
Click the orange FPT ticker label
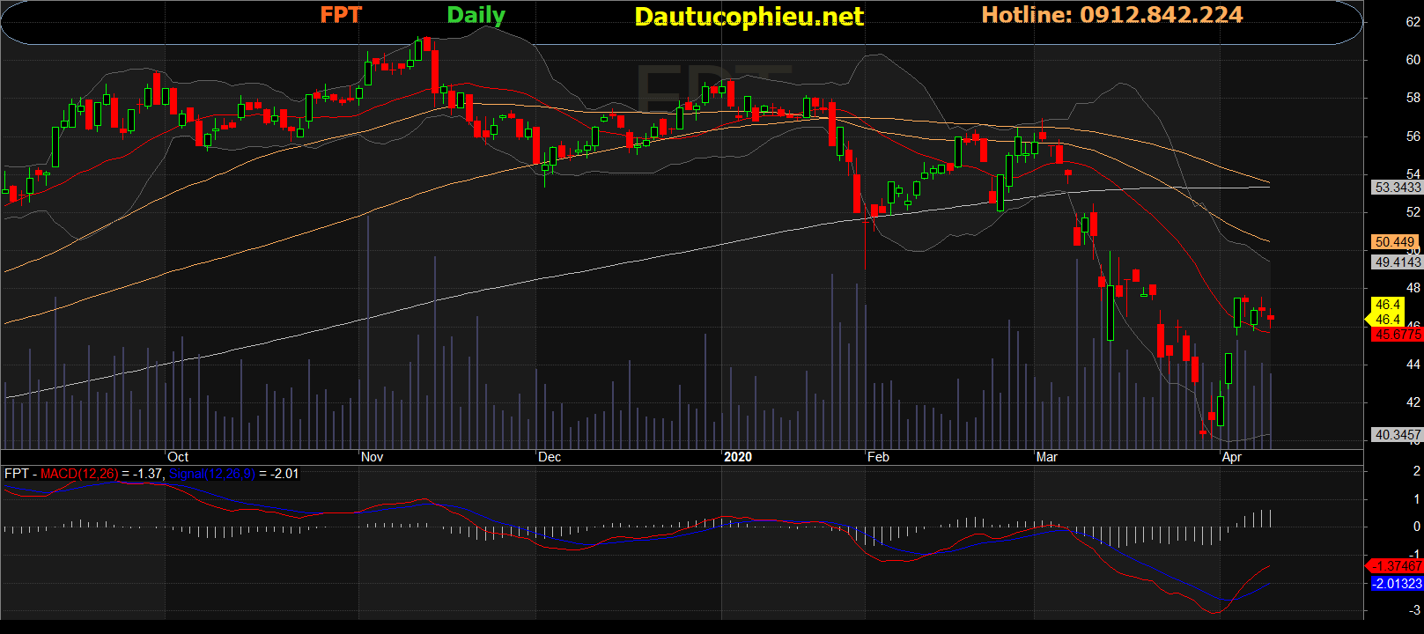pyautogui.click(x=341, y=15)
